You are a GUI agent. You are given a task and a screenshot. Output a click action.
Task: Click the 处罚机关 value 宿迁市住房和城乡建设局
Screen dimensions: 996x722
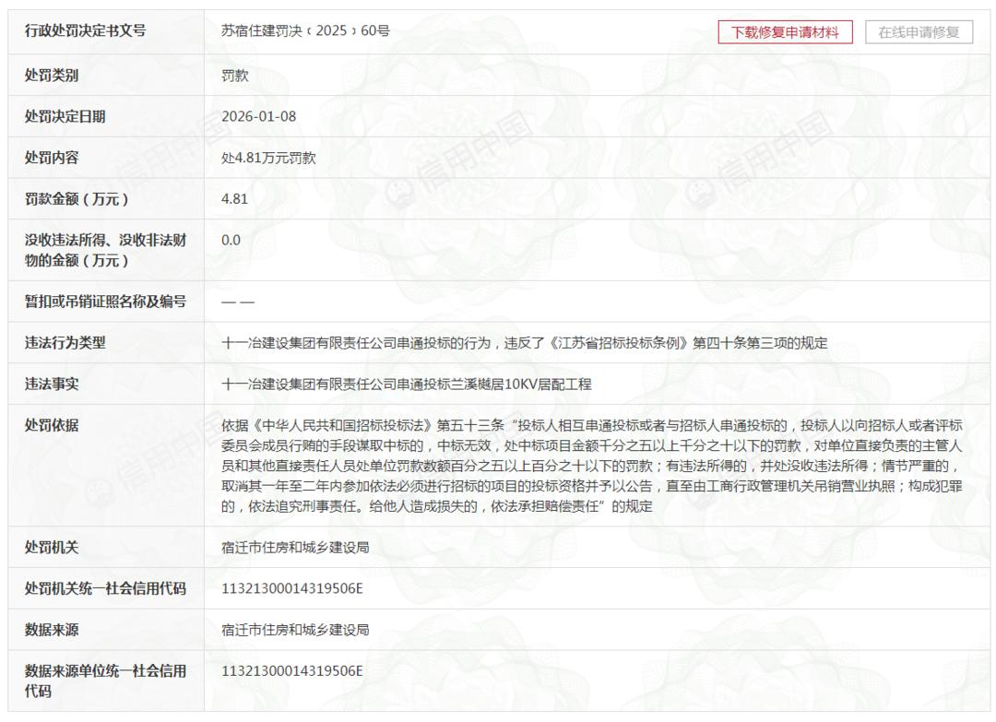pyautogui.click(x=295, y=548)
